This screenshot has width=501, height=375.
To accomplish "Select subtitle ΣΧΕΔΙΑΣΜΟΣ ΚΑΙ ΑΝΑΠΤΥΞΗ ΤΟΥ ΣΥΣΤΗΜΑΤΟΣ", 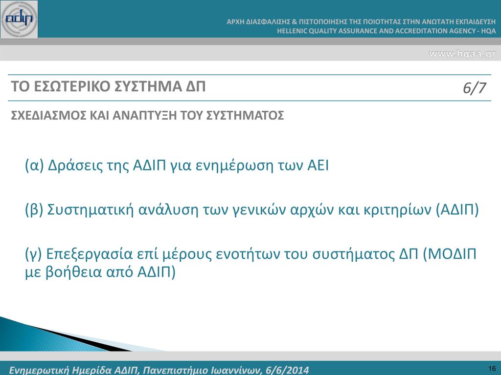I will pos(147,115).
